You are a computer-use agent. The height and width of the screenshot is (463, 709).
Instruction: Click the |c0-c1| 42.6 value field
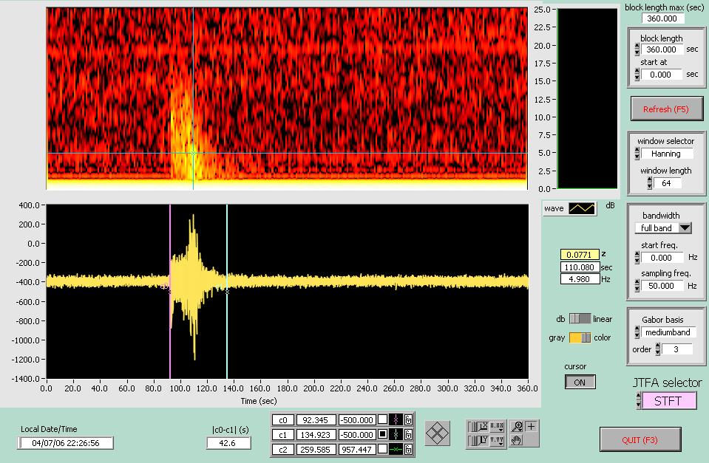coord(228,443)
